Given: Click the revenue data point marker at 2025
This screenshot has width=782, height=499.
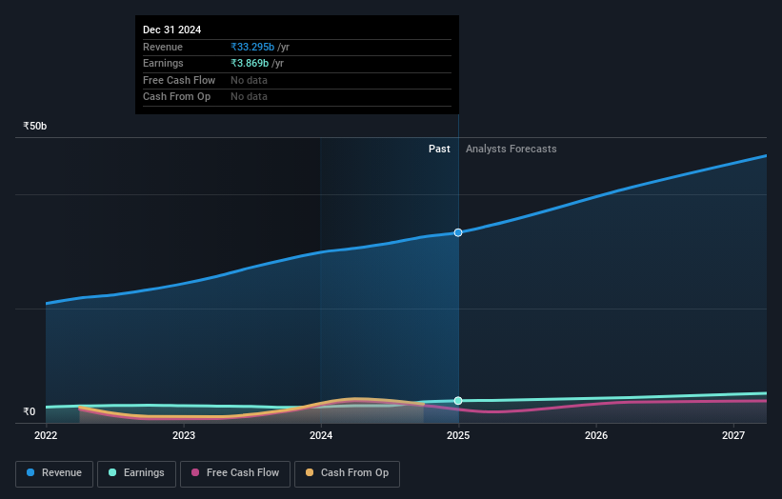Looking at the screenshot, I should 458,232.
